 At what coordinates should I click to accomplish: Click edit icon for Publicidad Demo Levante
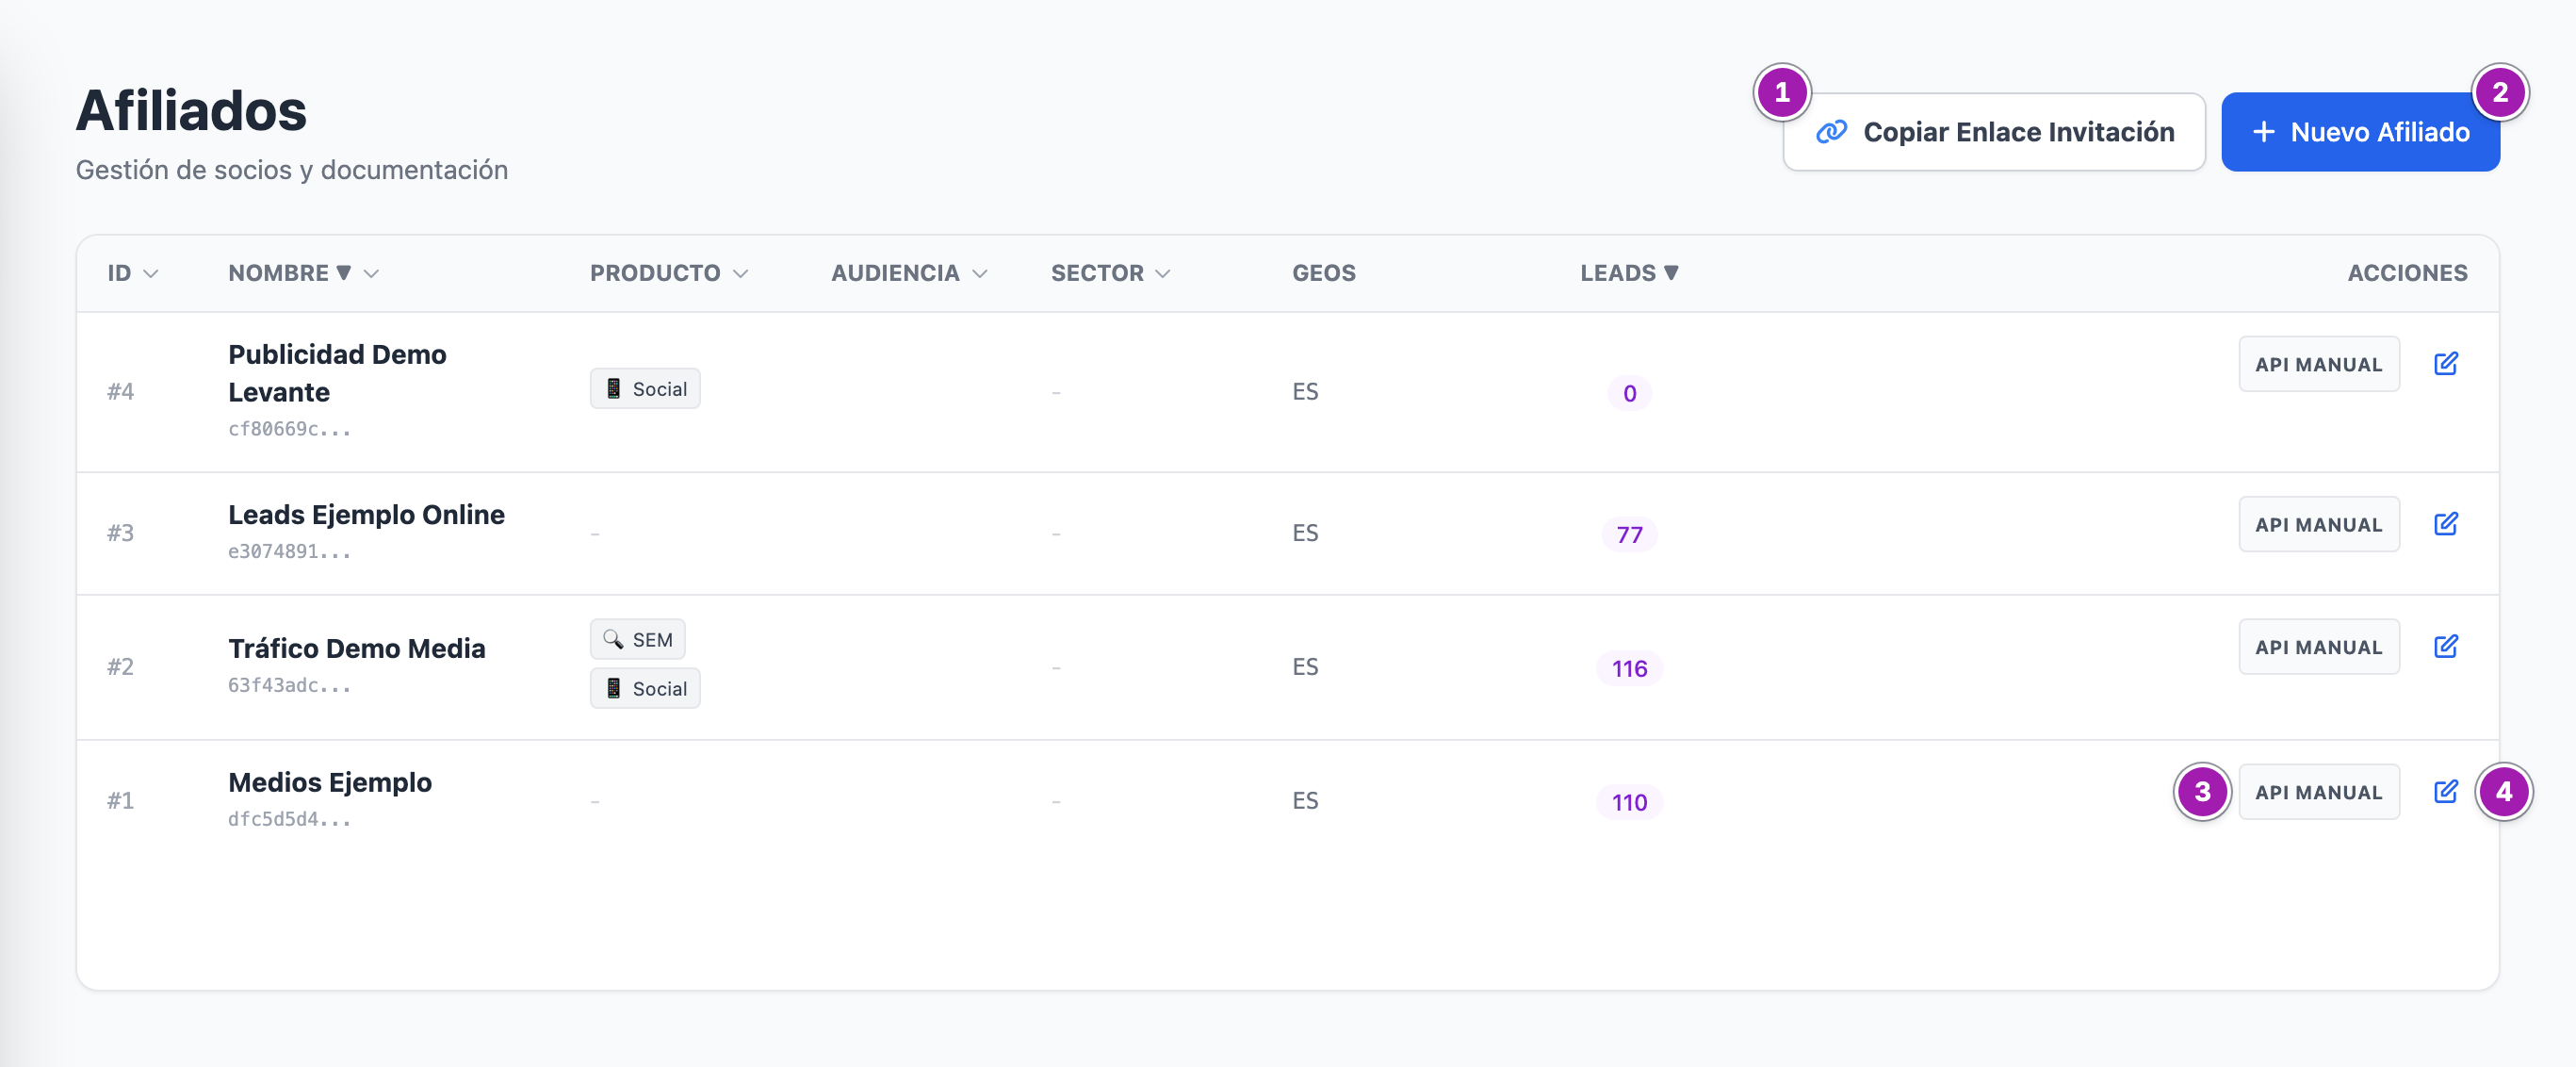2446,364
